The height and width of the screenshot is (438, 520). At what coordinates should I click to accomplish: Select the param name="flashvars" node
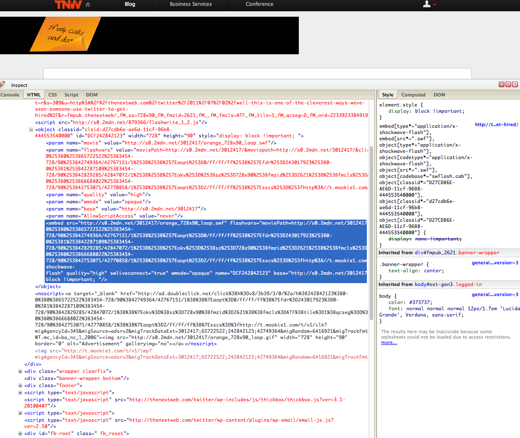click(x=207, y=169)
